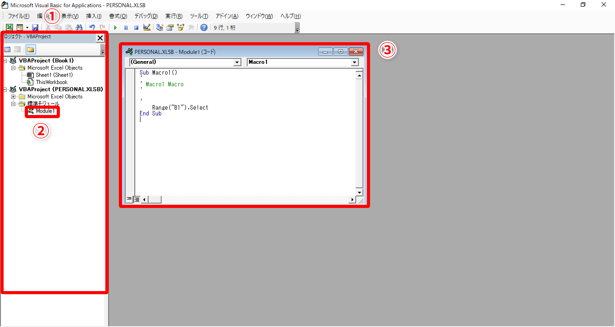The width and height of the screenshot is (615, 327).
Task: Switch to Full Module View in the code window
Action: pos(136,199)
